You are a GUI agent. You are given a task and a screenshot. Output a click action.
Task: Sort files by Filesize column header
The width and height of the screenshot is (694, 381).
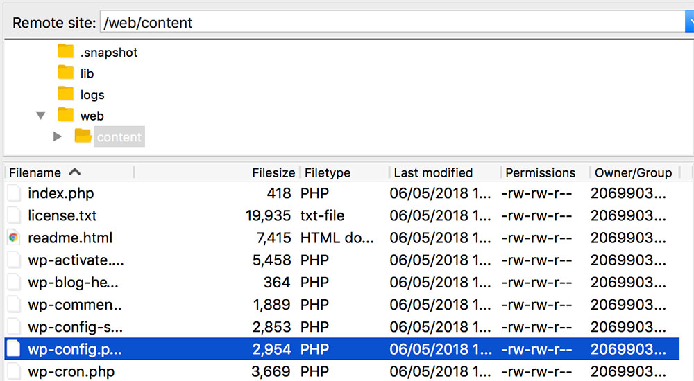[x=273, y=172]
